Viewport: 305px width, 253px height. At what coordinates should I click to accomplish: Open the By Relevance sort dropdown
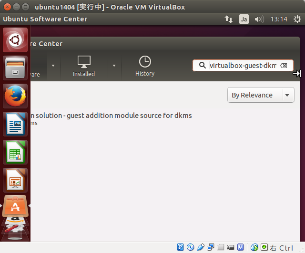click(x=261, y=95)
